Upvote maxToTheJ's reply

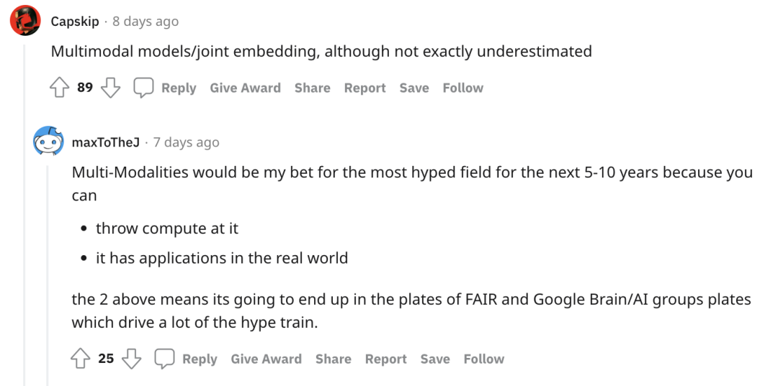coord(79,359)
